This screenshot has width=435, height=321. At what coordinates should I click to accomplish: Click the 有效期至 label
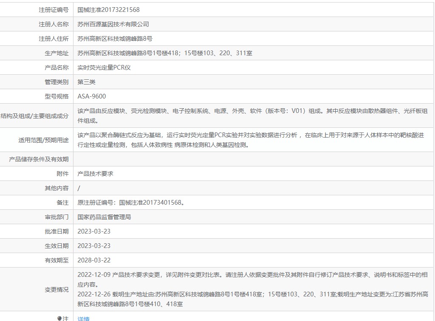click(x=56, y=260)
